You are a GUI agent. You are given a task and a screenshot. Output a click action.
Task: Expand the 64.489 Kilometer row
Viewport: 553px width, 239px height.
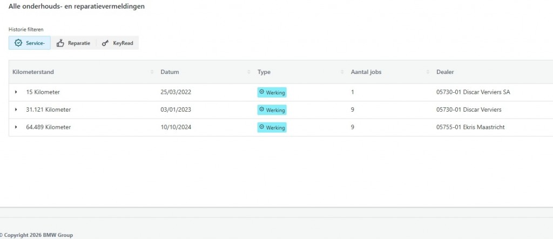(16, 127)
